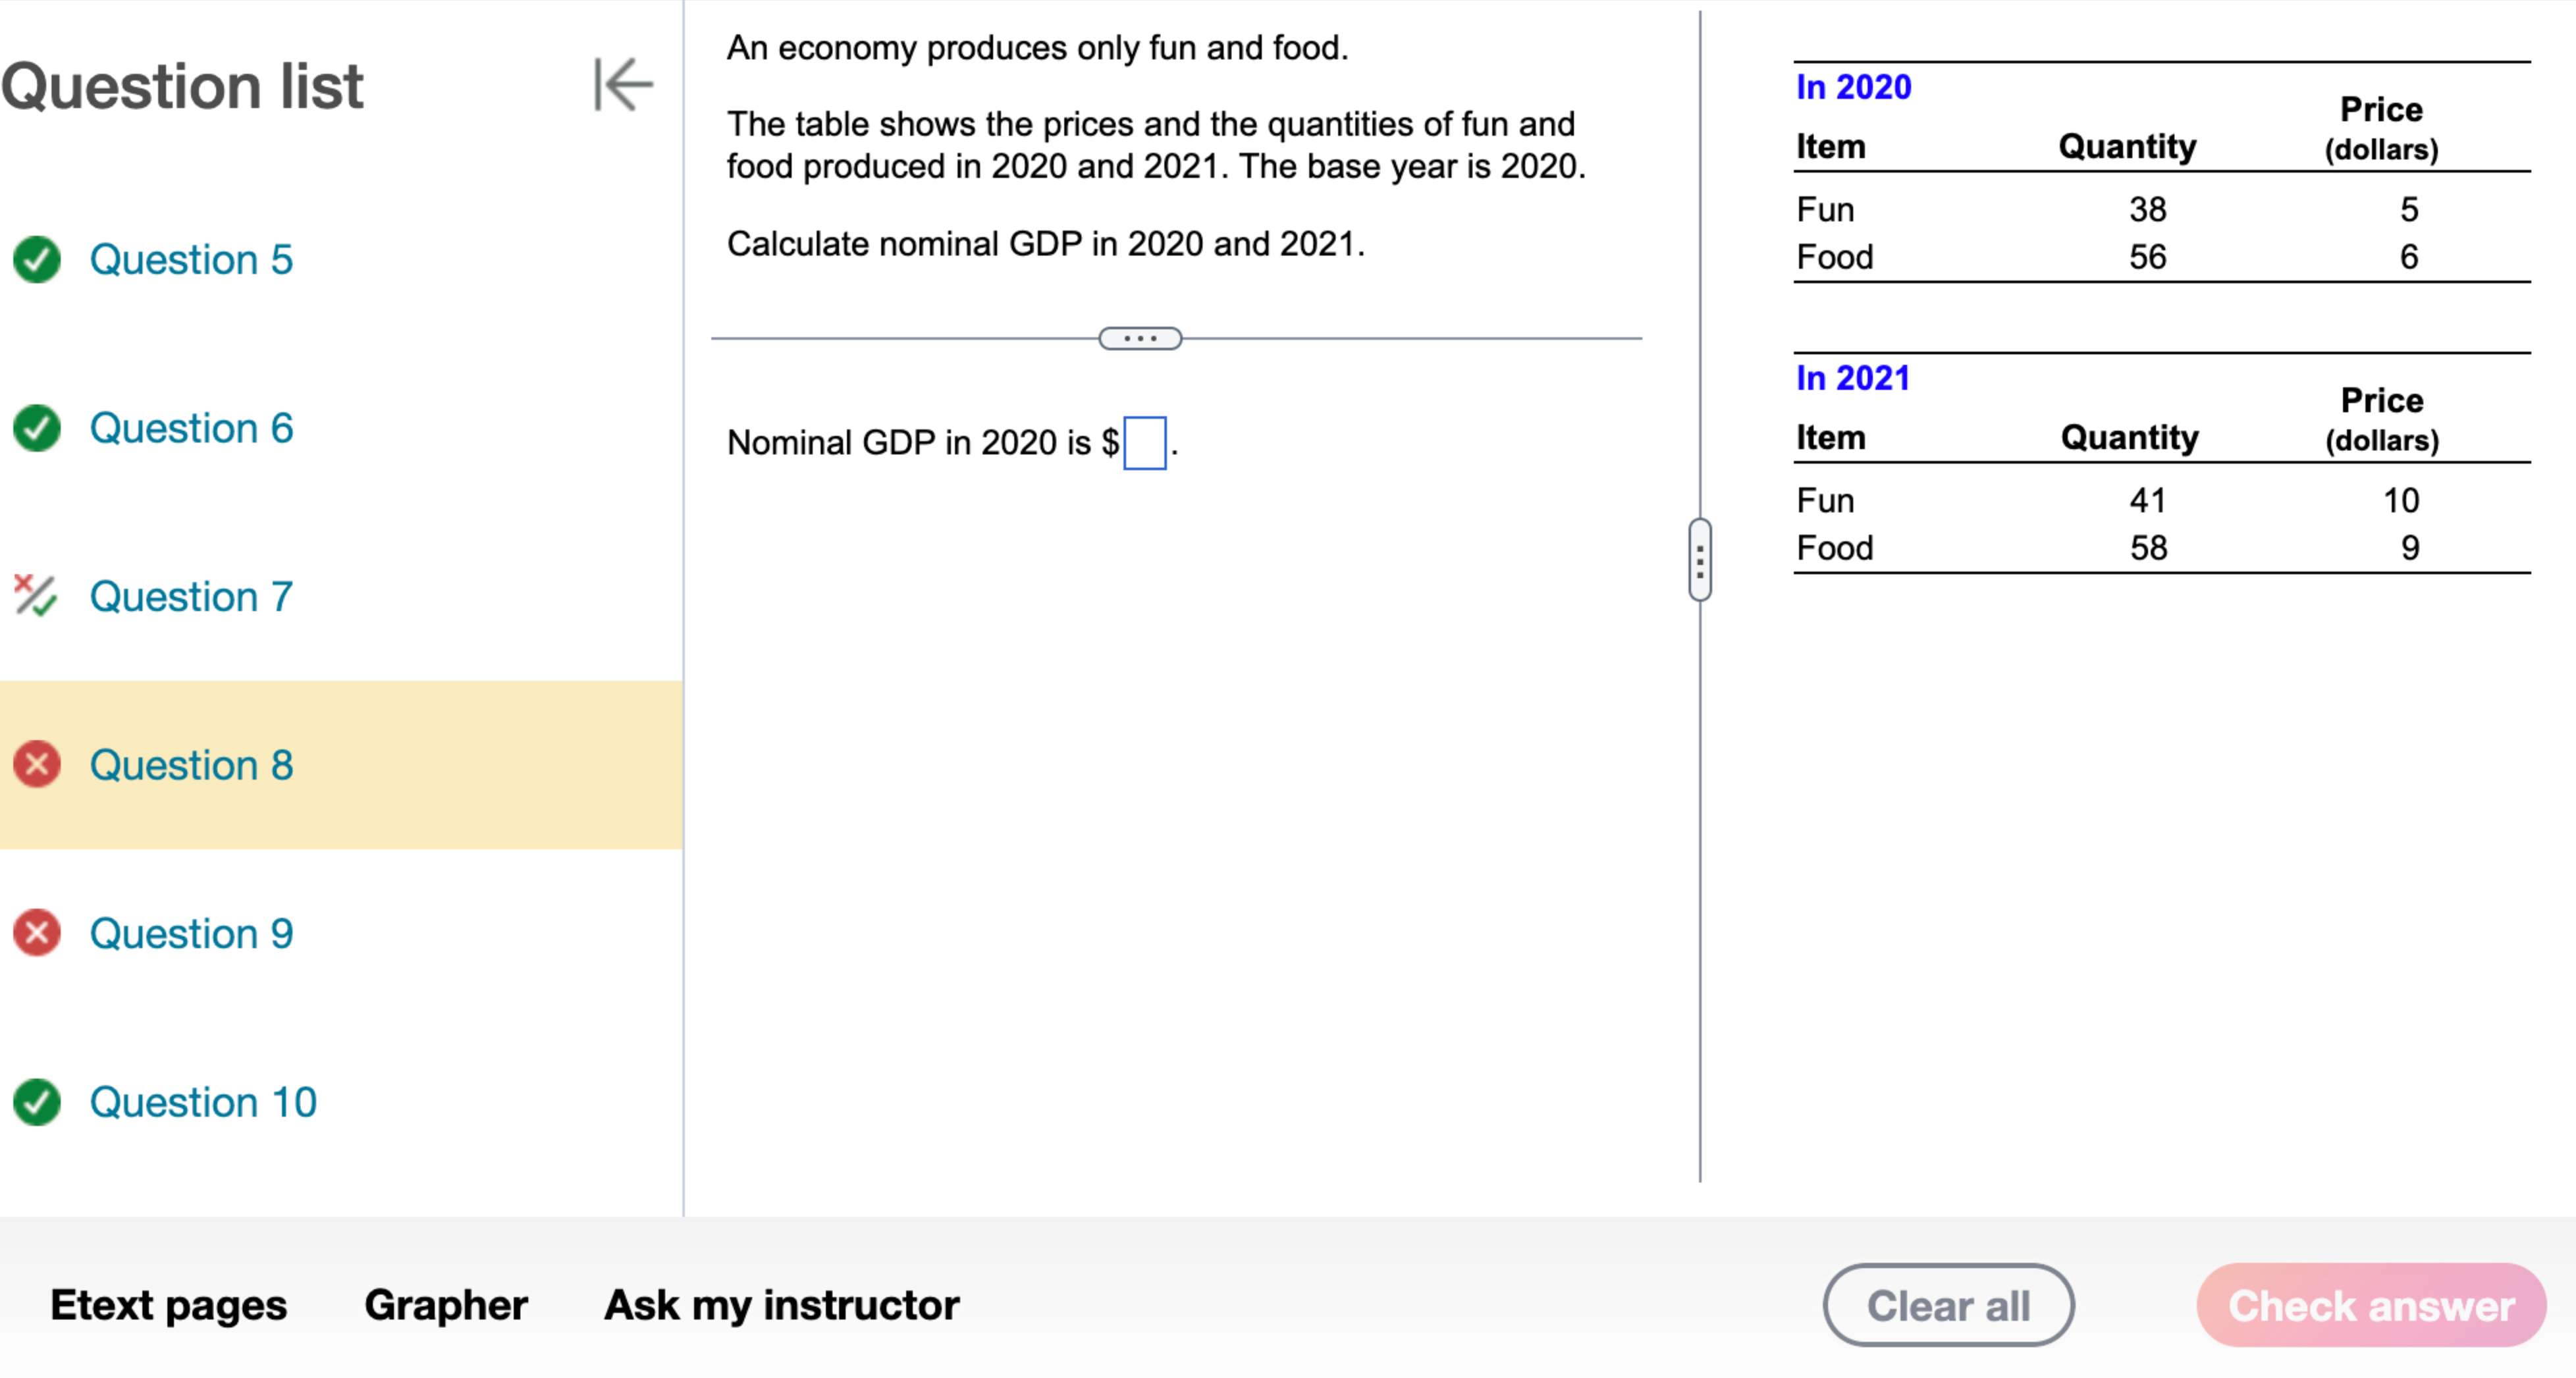2576x1378 pixels.
Task: Collapse the Question list panel arrow
Action: [623, 84]
